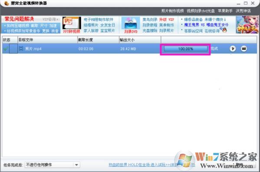Minimize the converter window
The height and width of the screenshot is (172, 260).
click(238, 3)
